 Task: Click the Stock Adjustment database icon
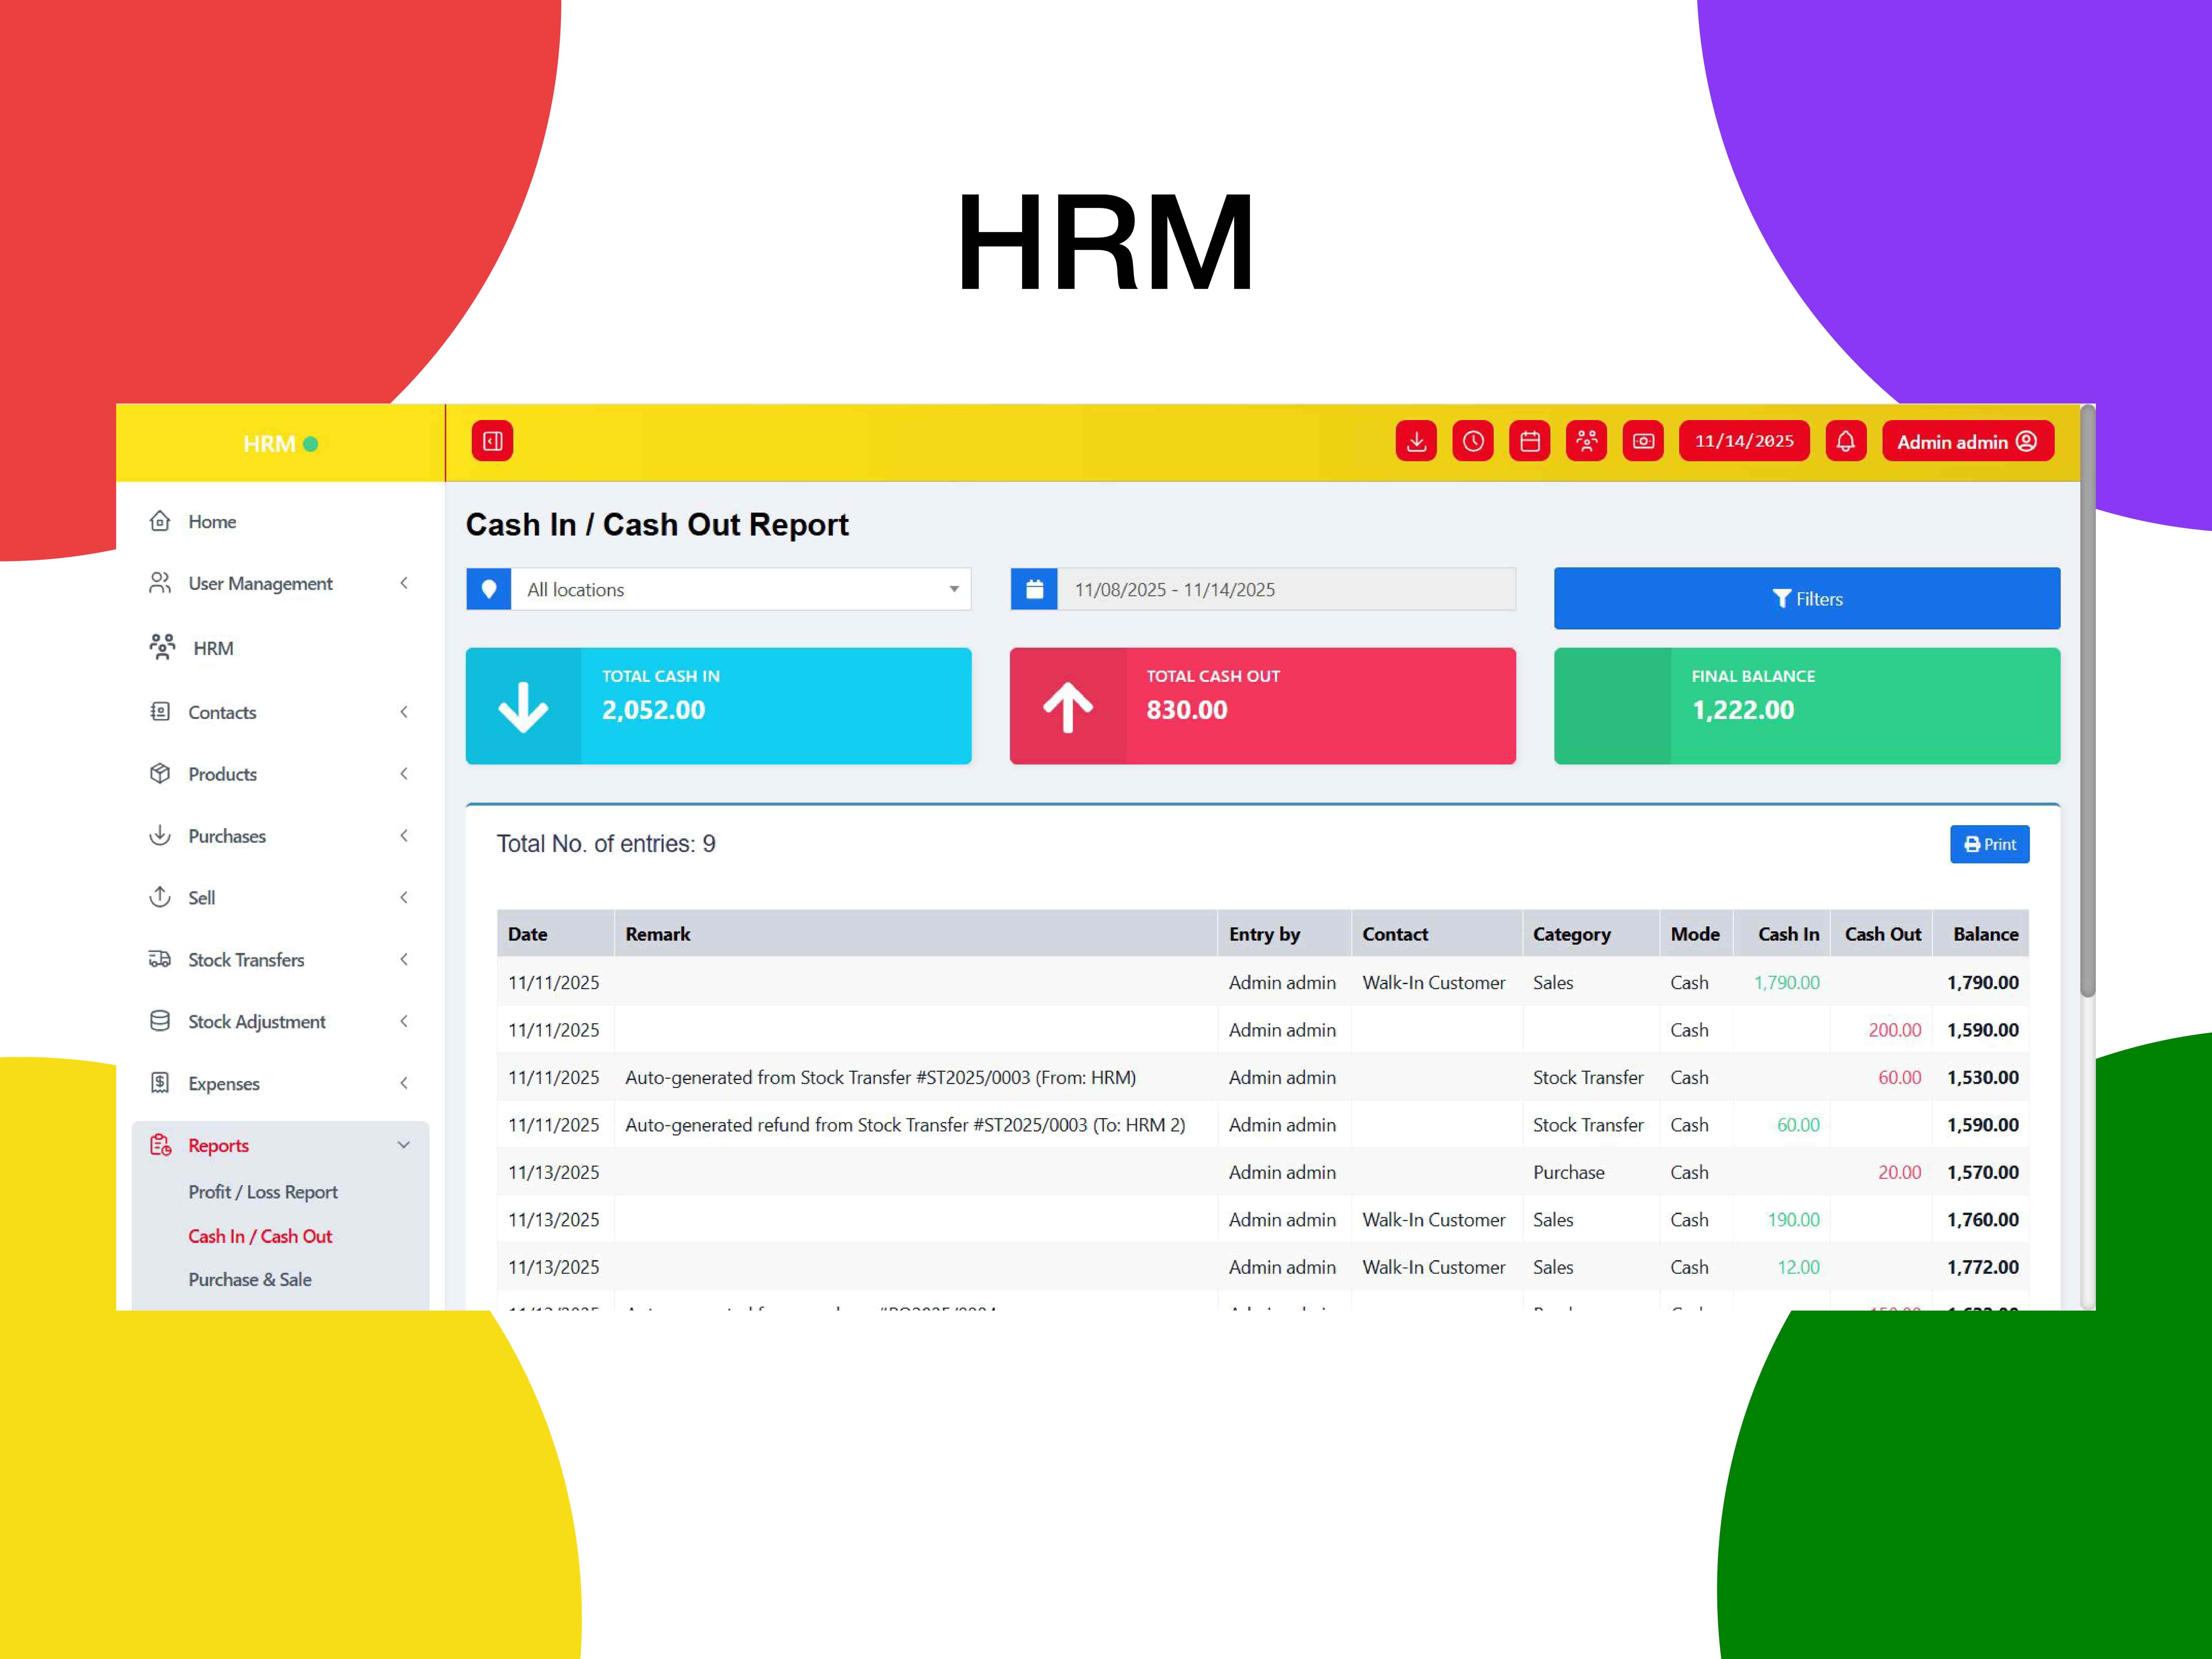click(160, 1021)
